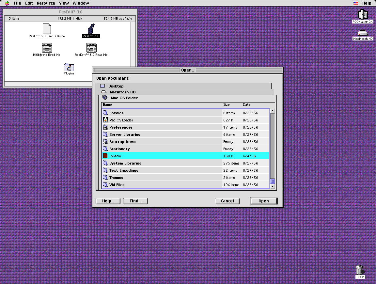Click the Mac OS Loader file icon
Screen dimensions: 376x284
[x=105, y=120]
